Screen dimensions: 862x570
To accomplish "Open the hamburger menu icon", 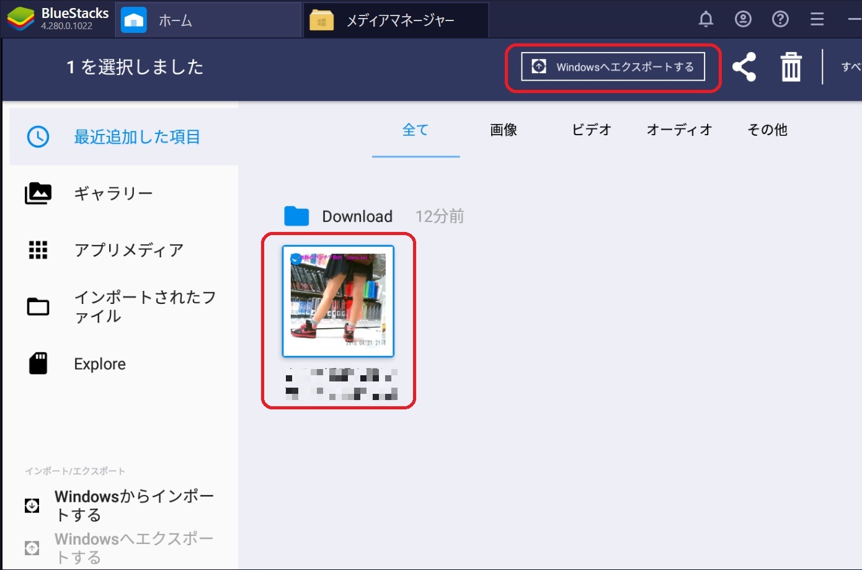I will coord(817,19).
